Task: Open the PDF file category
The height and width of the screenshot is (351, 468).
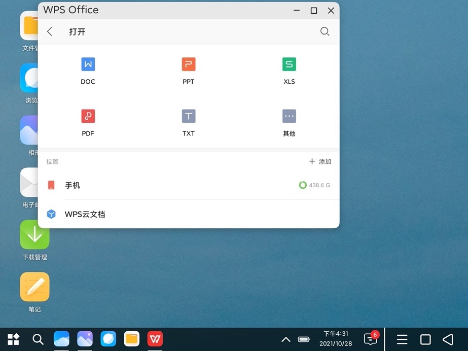Action: (88, 116)
